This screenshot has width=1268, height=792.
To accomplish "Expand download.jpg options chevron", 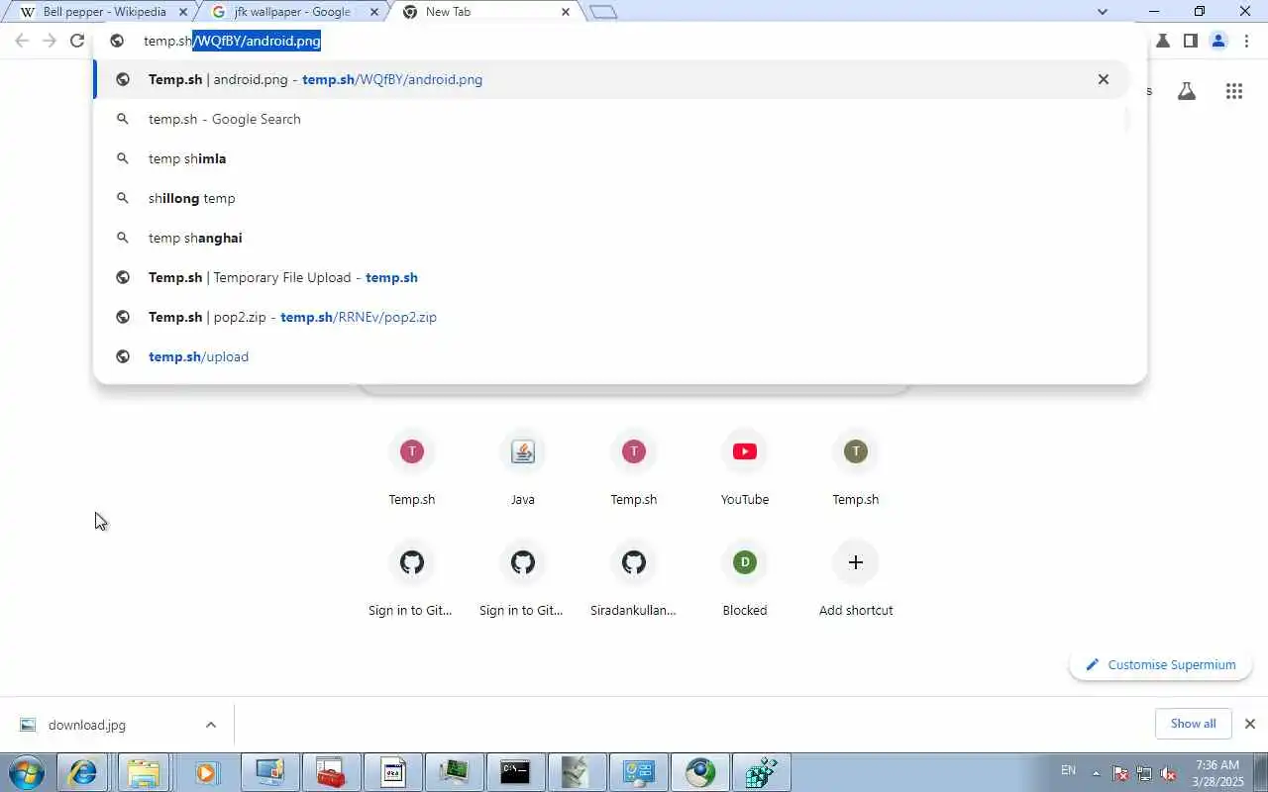I will click(x=210, y=725).
